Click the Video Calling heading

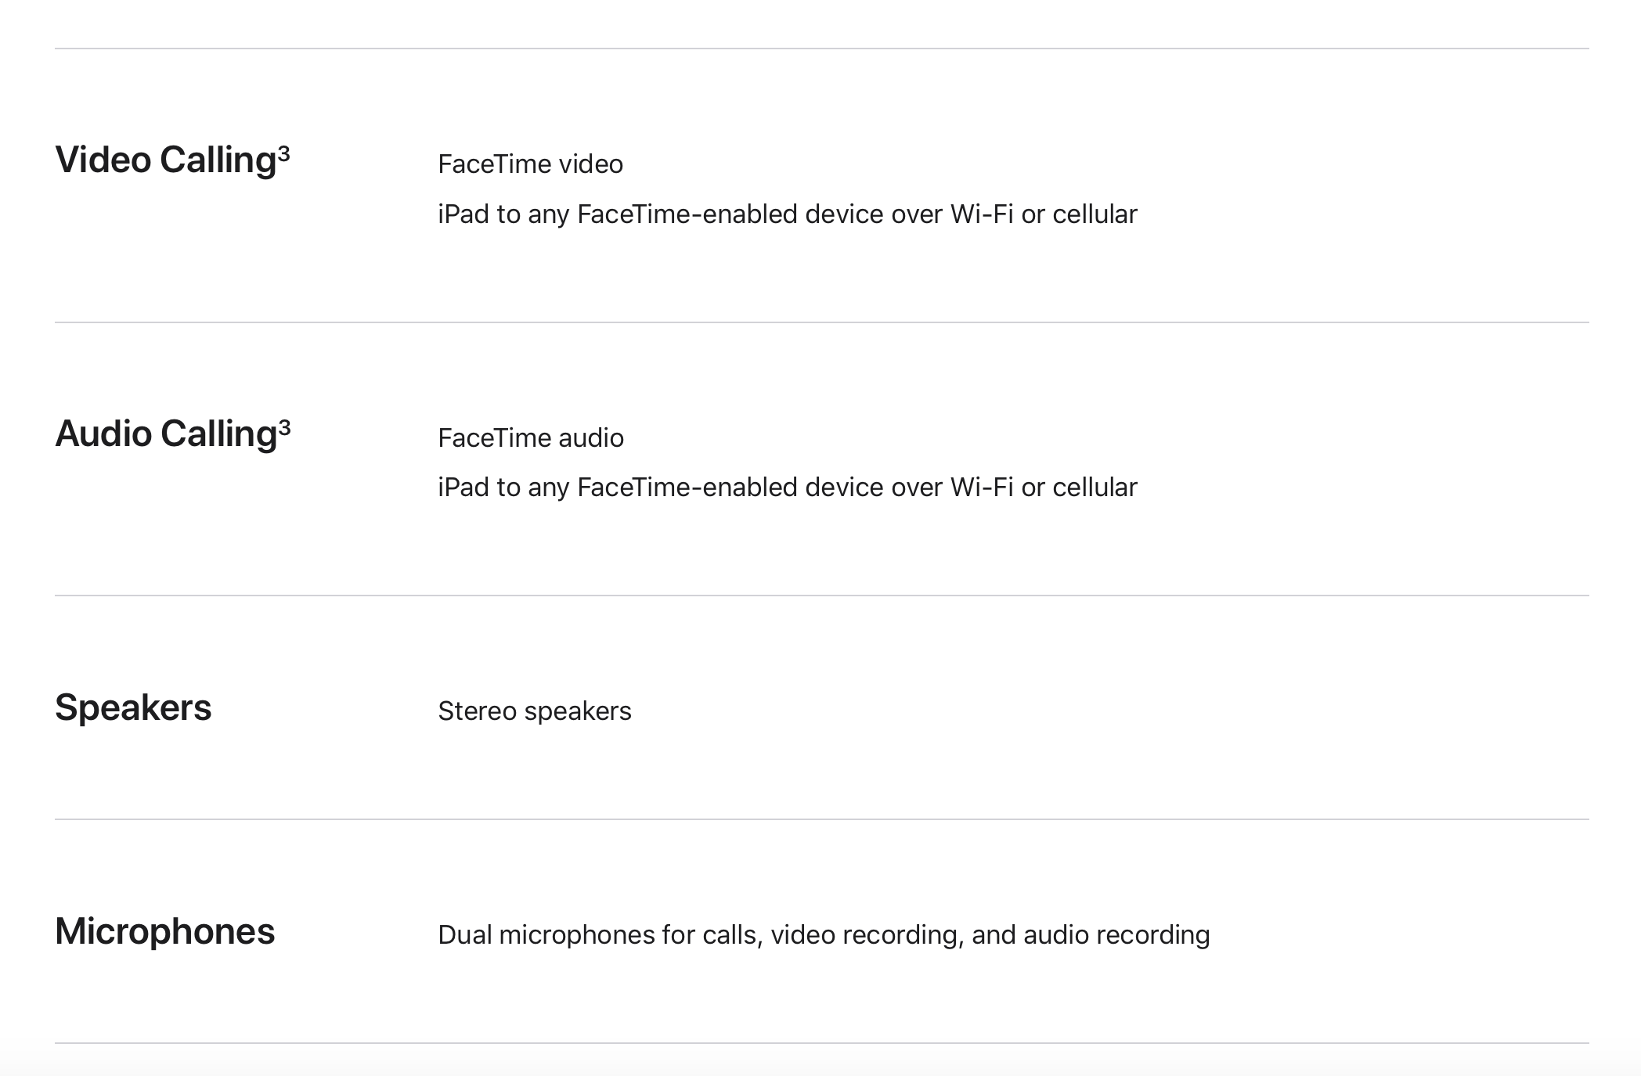coord(165,160)
